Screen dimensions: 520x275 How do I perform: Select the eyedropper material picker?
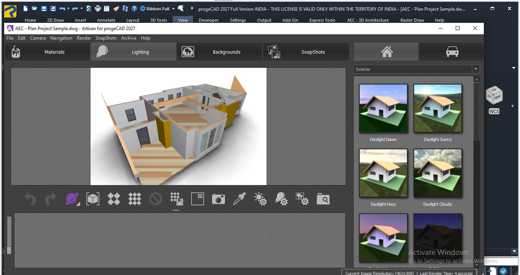(239, 199)
